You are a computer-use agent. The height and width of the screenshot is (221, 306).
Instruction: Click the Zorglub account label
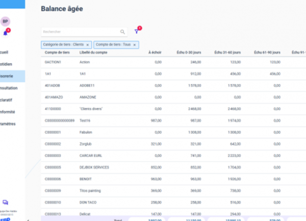86,144
